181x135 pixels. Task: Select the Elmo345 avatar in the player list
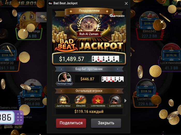tap(81, 99)
